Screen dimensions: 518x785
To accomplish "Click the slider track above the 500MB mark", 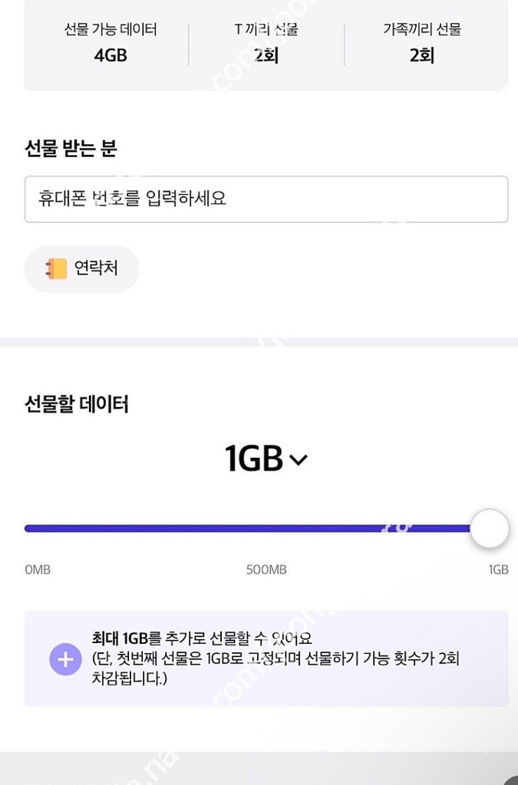I will (x=266, y=528).
